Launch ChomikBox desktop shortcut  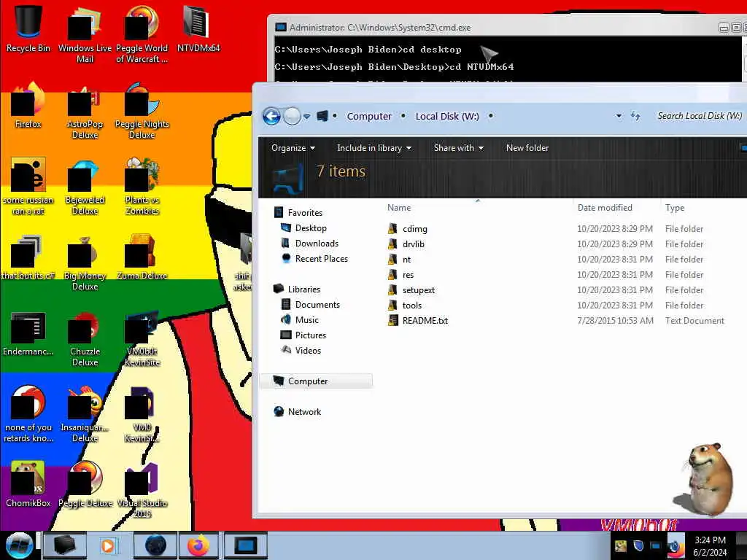click(28, 484)
